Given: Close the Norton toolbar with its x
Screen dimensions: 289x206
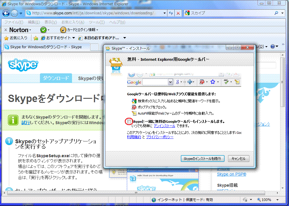Looking at the screenshot, I should point(6,30).
